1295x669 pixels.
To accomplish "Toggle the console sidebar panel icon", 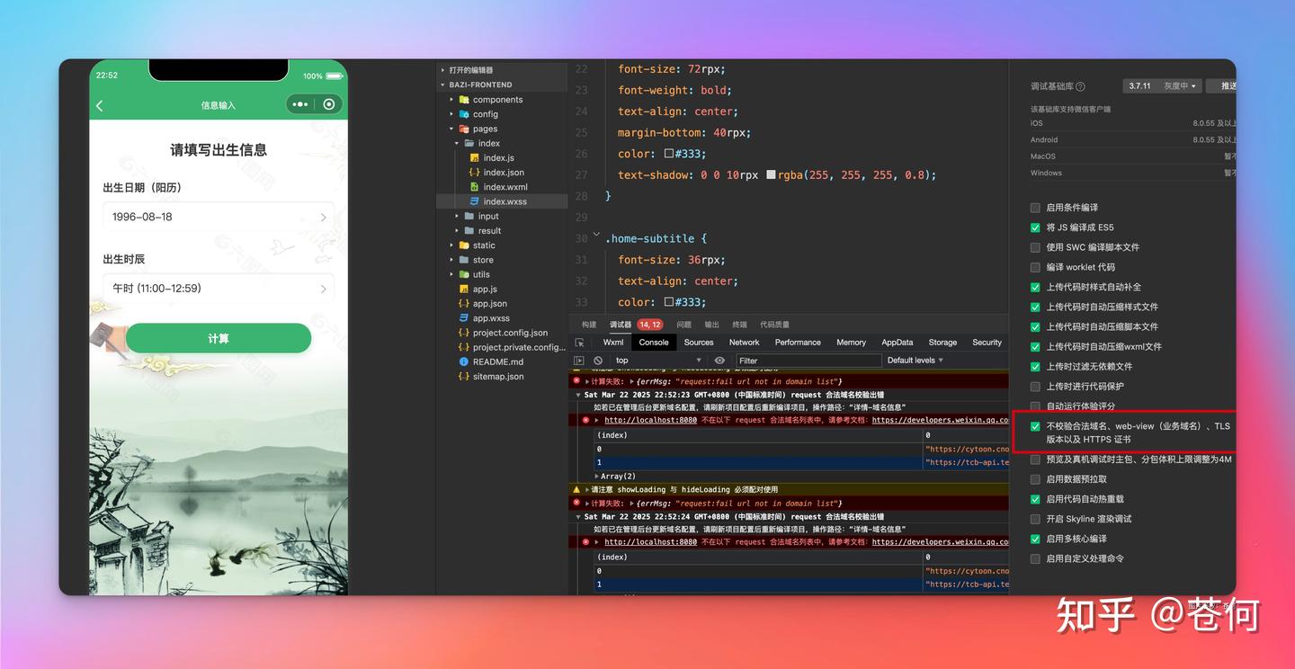I will (579, 361).
